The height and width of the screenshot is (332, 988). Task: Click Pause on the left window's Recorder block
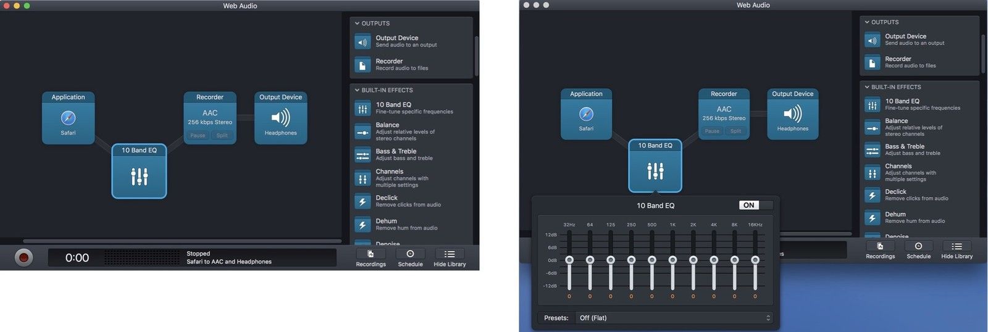click(x=198, y=136)
